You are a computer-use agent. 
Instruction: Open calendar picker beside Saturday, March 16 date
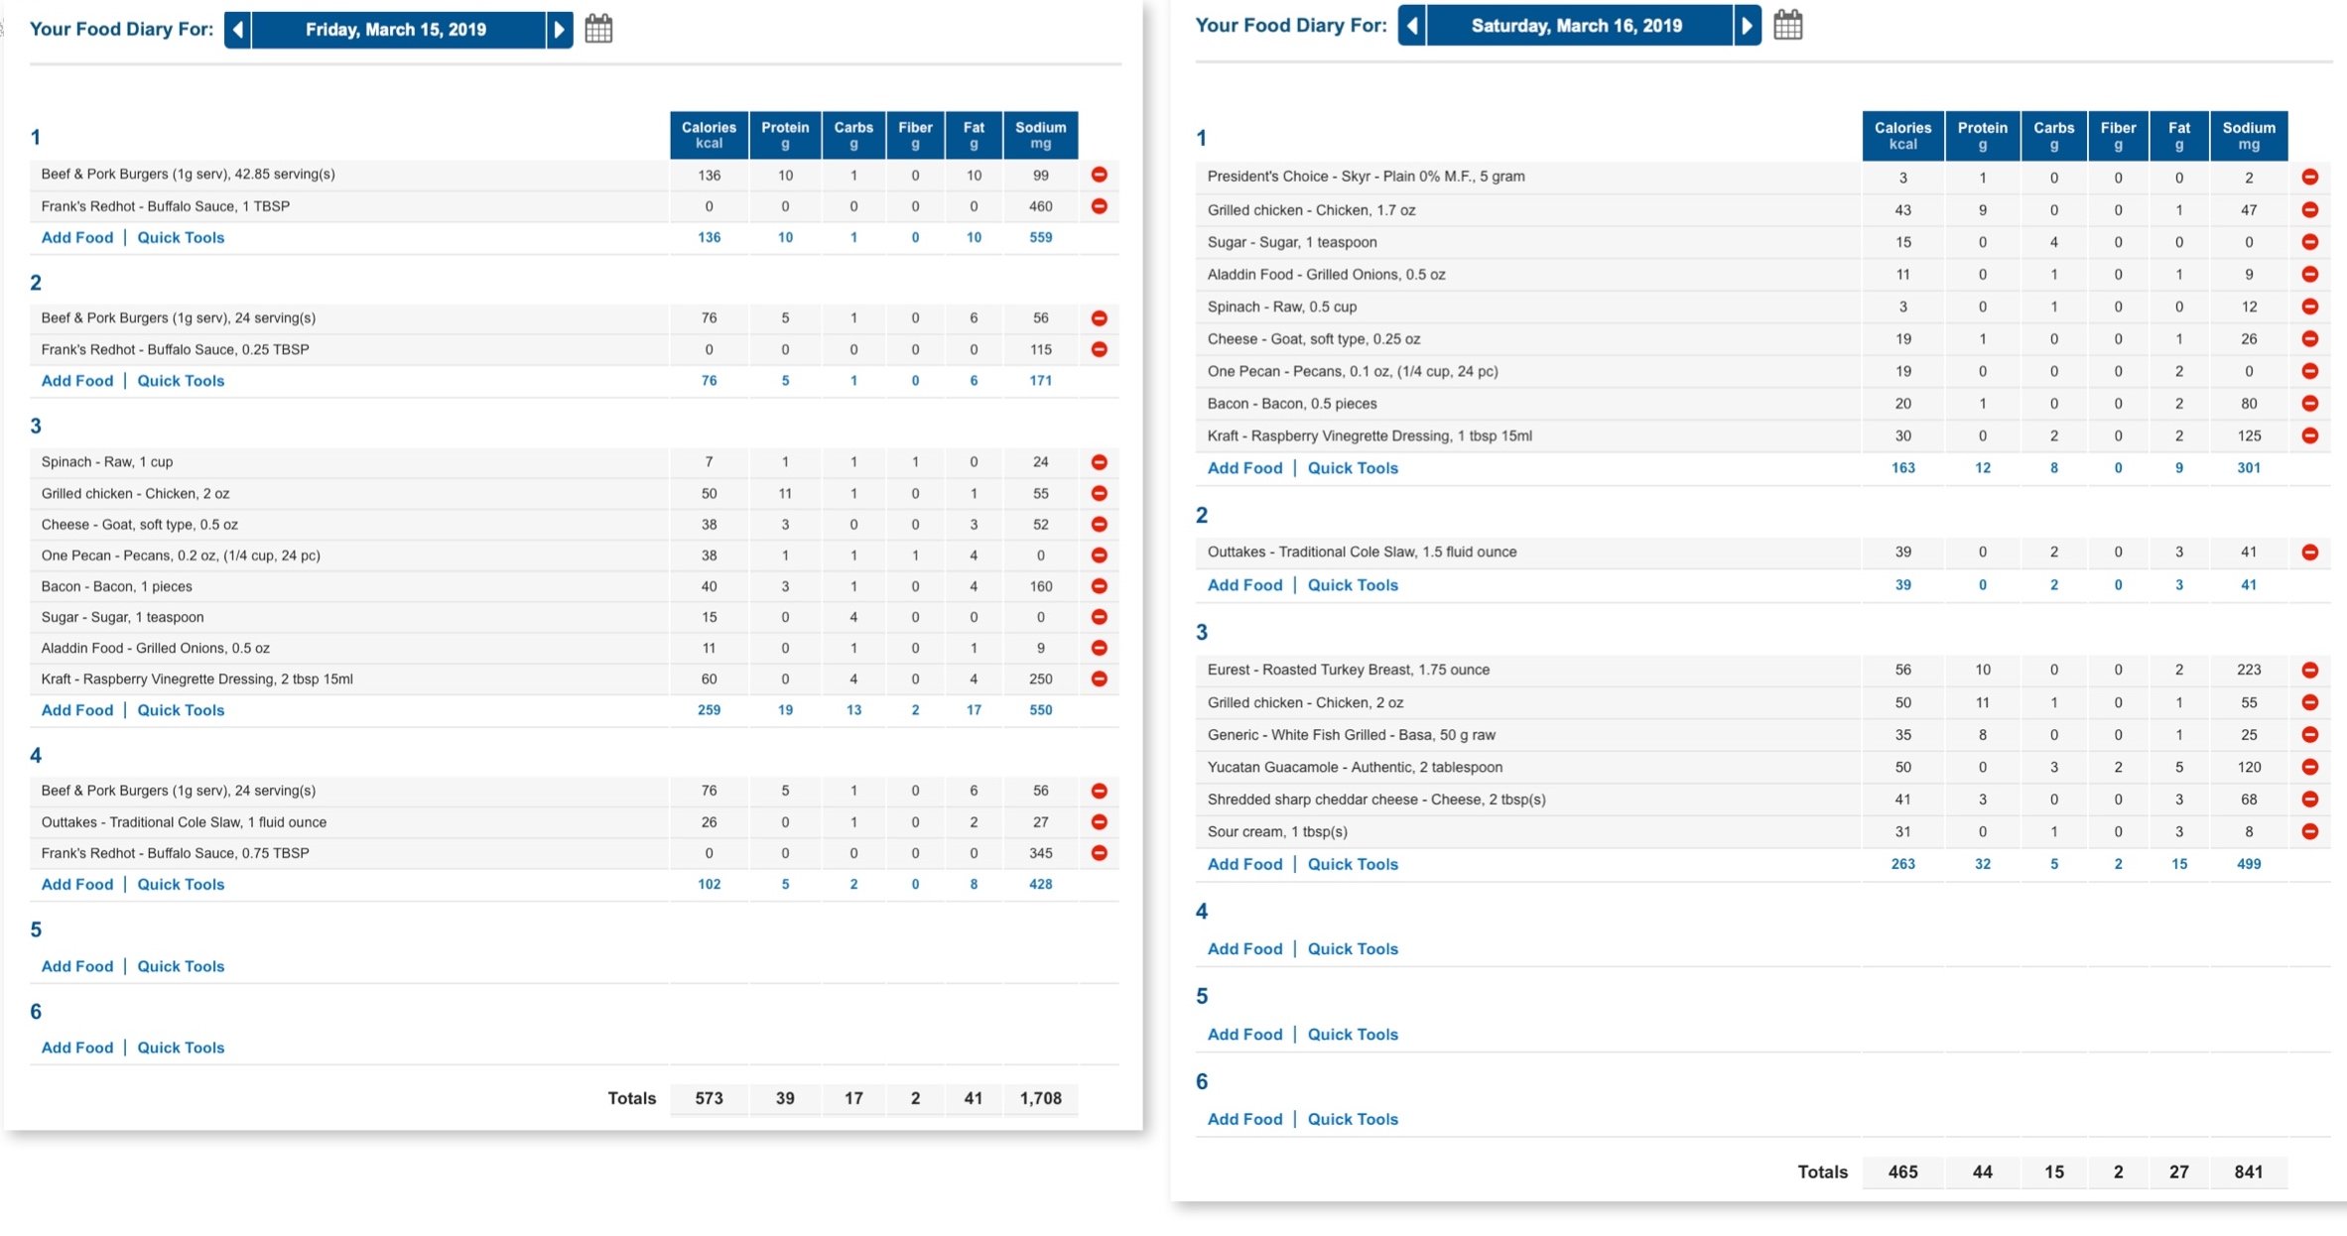(1787, 25)
